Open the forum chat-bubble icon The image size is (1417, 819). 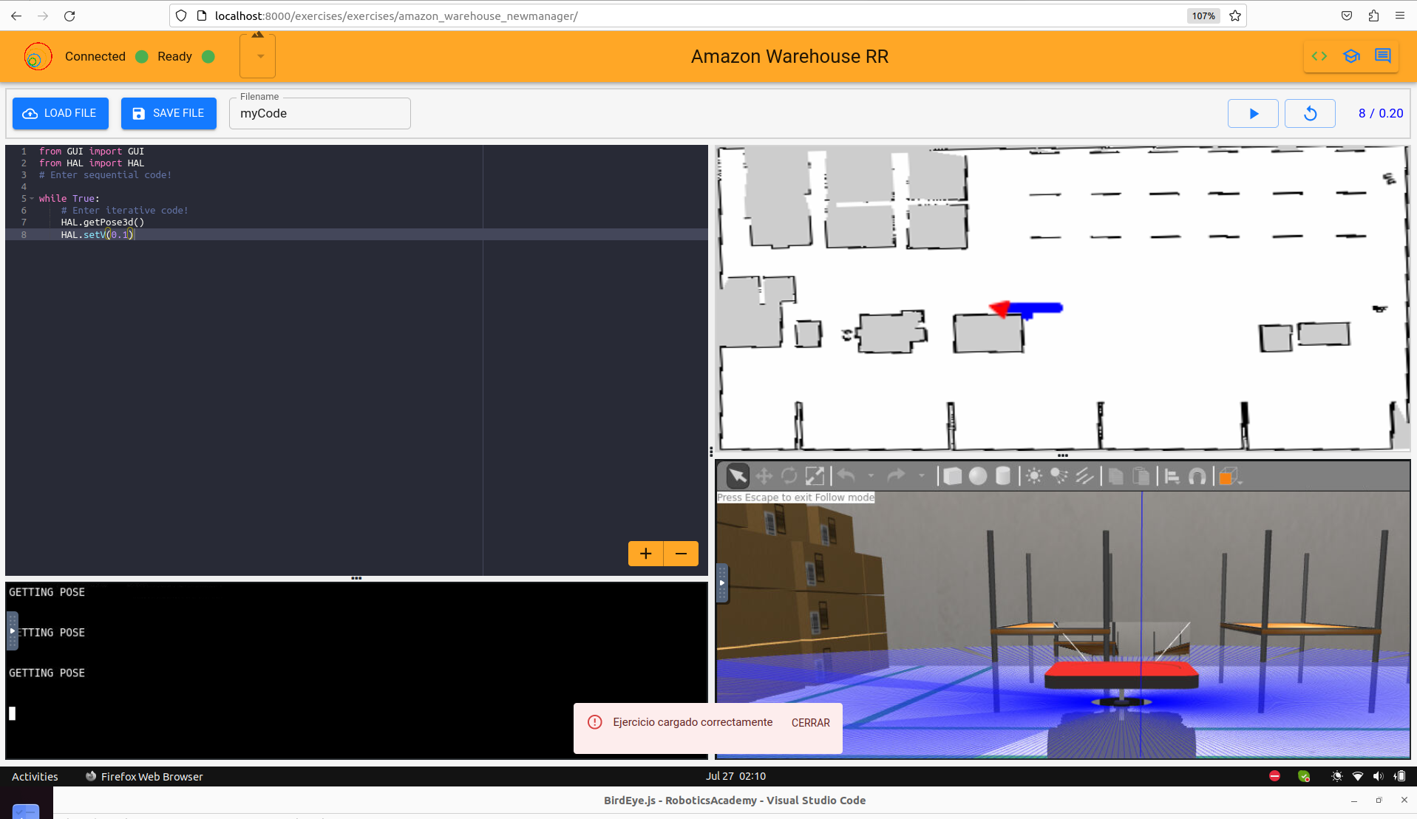tap(1383, 56)
